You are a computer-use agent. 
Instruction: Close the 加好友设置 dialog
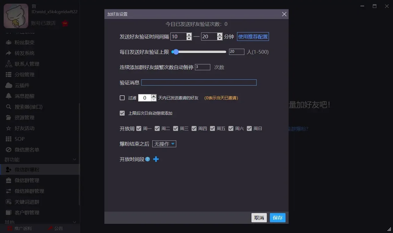click(x=284, y=14)
